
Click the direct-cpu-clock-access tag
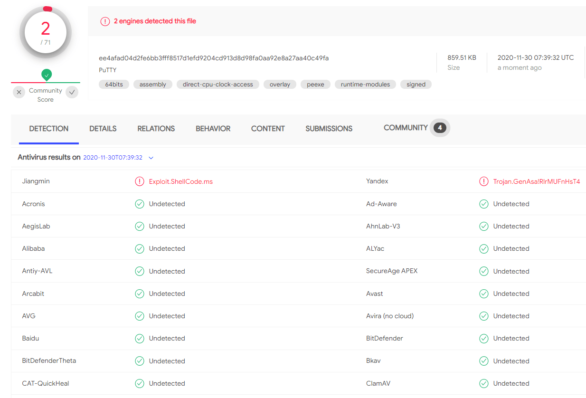(x=218, y=85)
